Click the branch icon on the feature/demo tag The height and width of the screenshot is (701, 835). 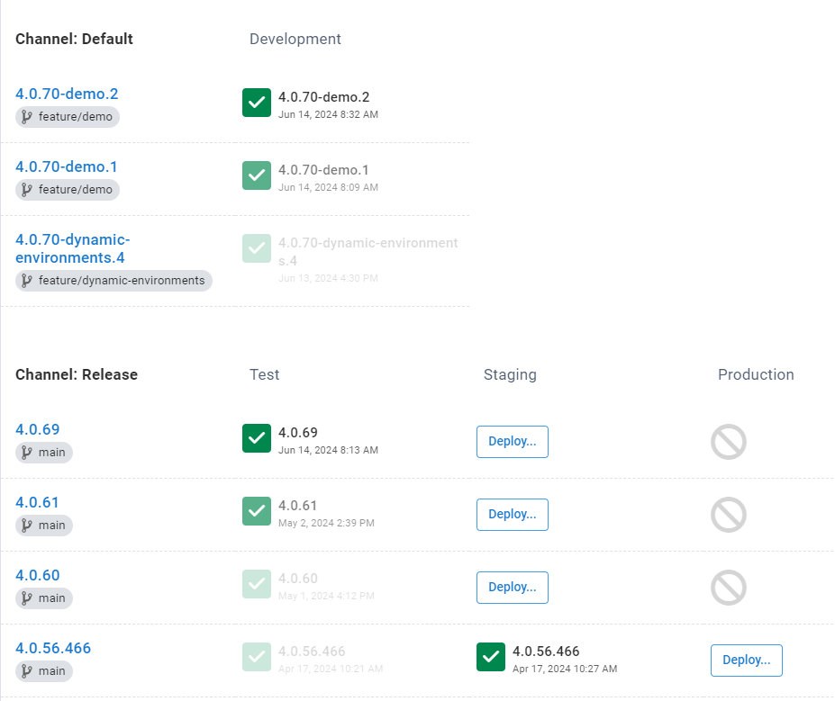click(x=26, y=116)
